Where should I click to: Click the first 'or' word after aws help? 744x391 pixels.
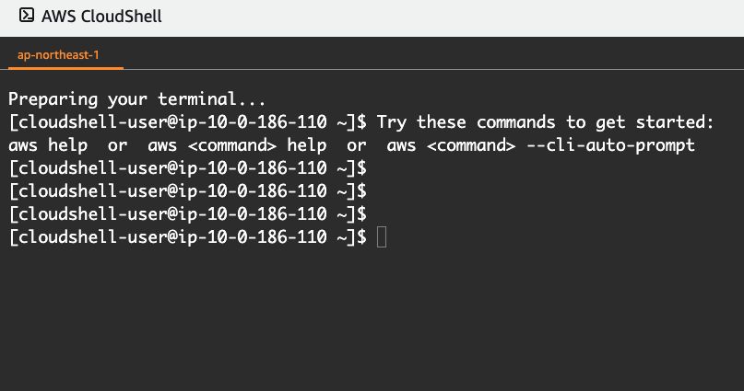point(118,145)
